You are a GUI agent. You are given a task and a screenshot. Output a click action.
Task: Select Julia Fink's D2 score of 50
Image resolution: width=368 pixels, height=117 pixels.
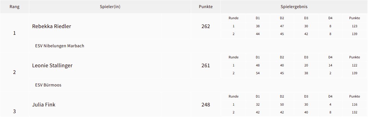(282, 104)
